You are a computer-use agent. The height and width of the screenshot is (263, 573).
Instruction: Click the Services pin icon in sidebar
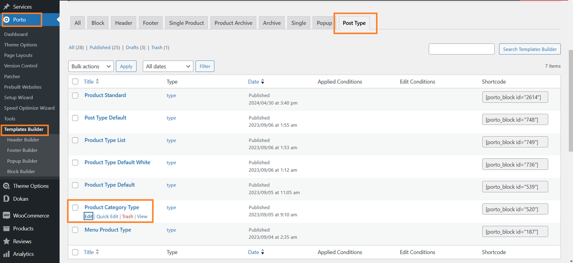6,7
